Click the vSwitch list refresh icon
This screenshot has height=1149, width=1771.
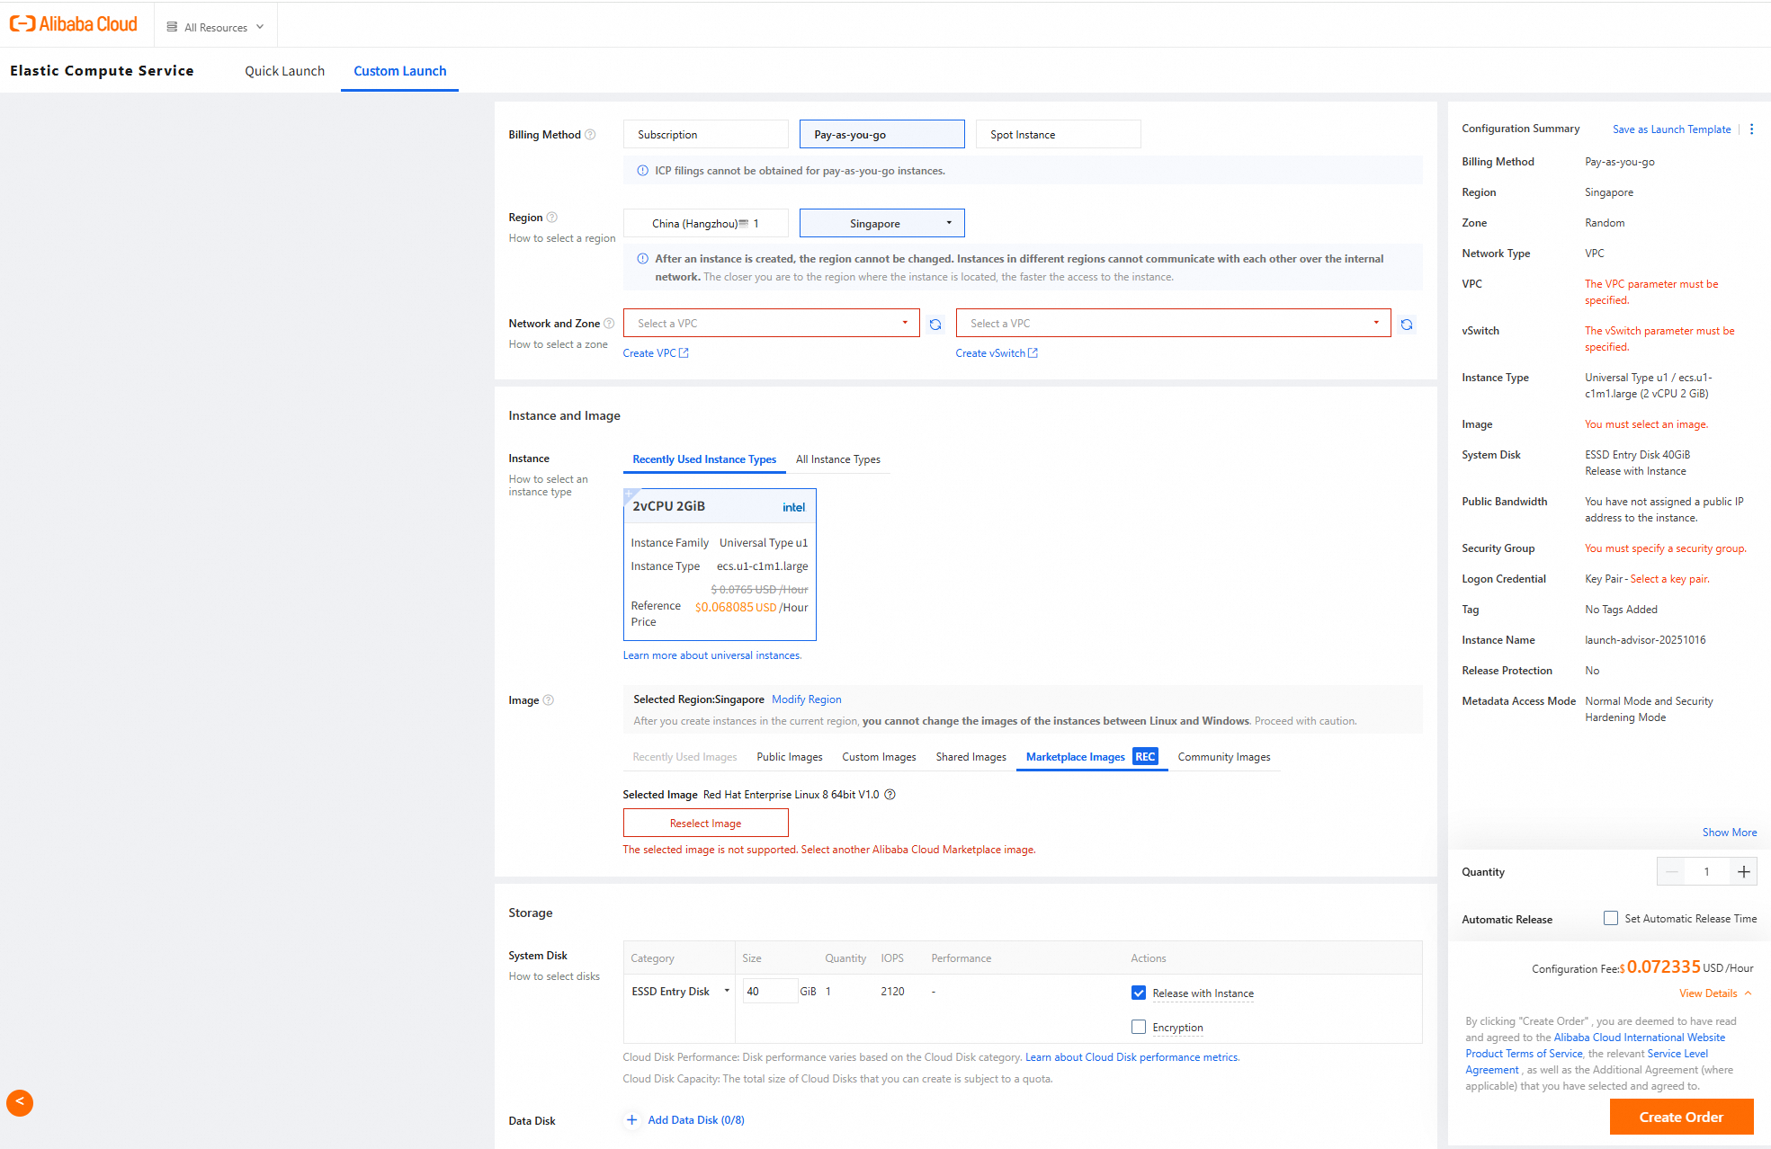(1407, 325)
